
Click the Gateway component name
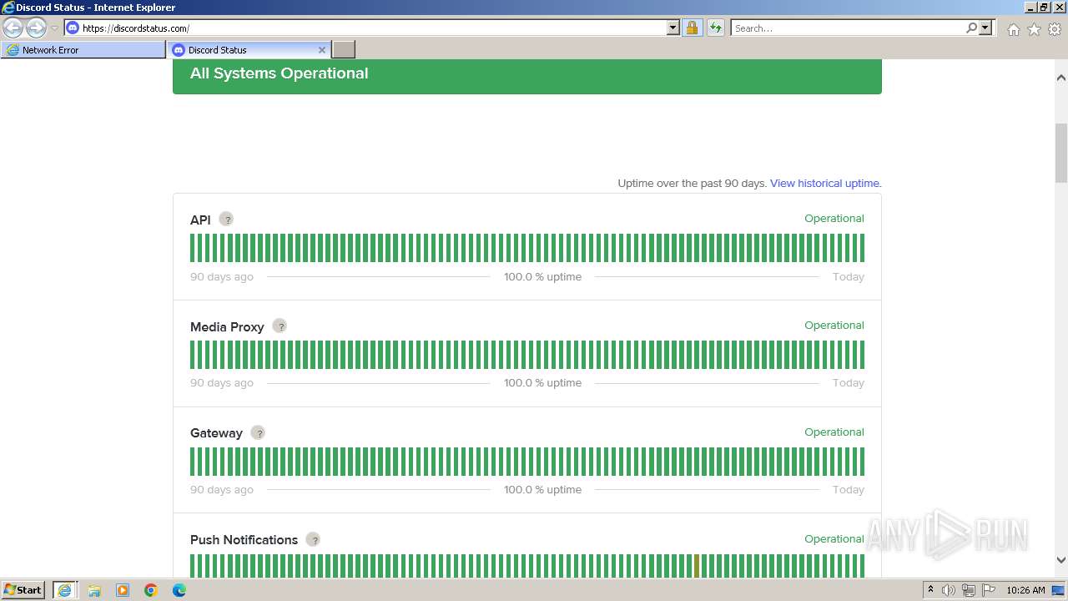tap(216, 433)
